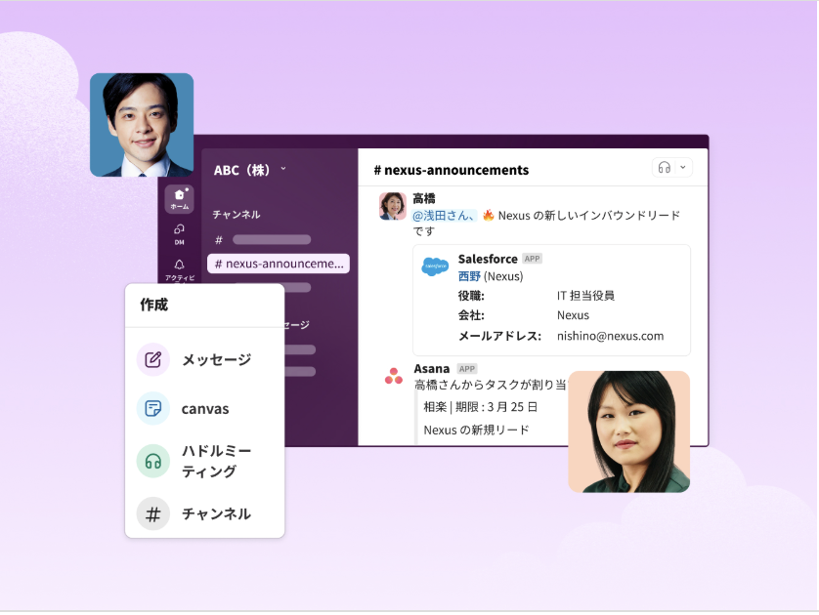Click the nishino@nexus.com email address
The width and height of the screenshot is (819, 615).
(610, 336)
